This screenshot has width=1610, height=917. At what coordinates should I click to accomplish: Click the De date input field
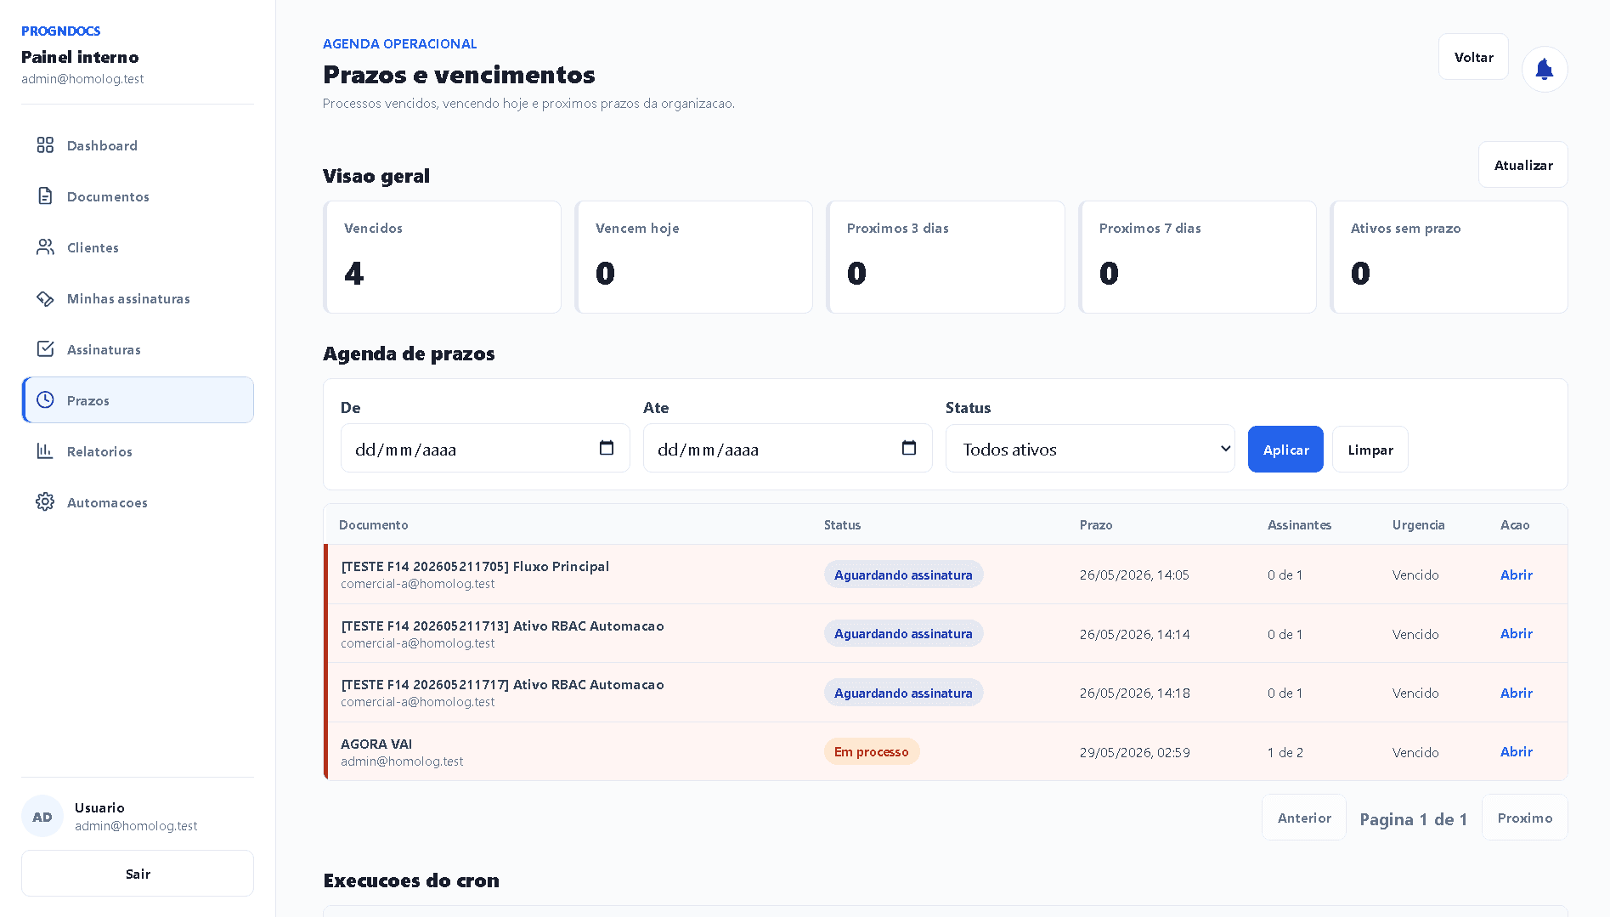tap(485, 448)
